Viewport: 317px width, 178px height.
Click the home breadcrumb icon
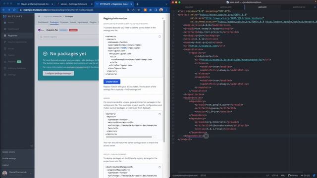(39, 16)
